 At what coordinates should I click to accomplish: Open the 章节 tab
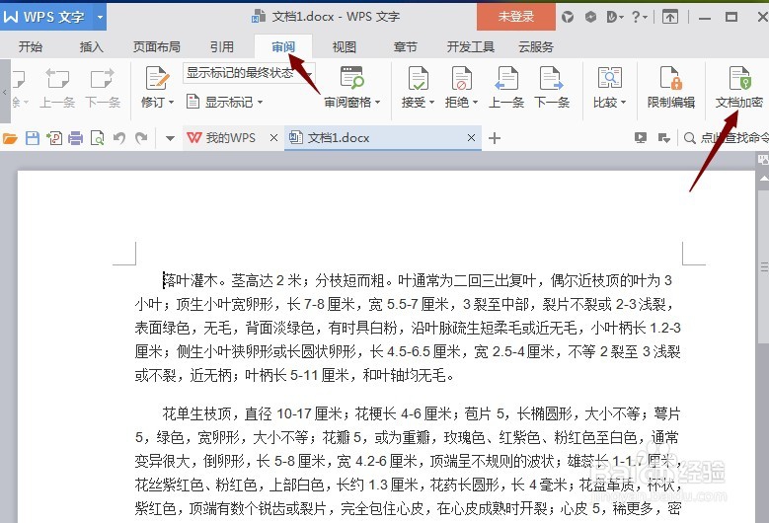(x=405, y=47)
